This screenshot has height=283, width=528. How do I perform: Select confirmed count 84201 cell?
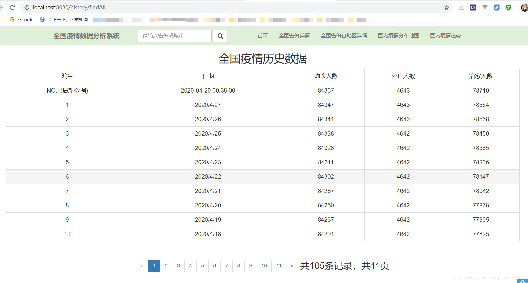pyautogui.click(x=326, y=234)
